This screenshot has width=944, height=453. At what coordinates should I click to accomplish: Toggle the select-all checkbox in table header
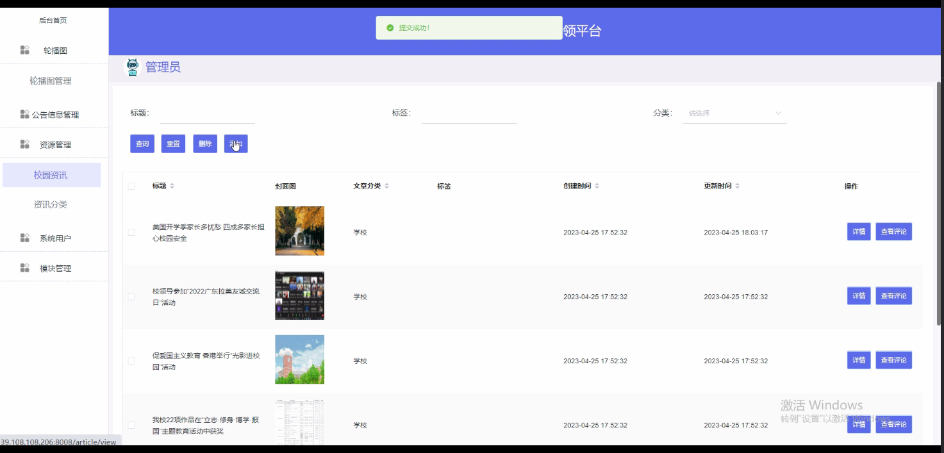[x=131, y=185]
